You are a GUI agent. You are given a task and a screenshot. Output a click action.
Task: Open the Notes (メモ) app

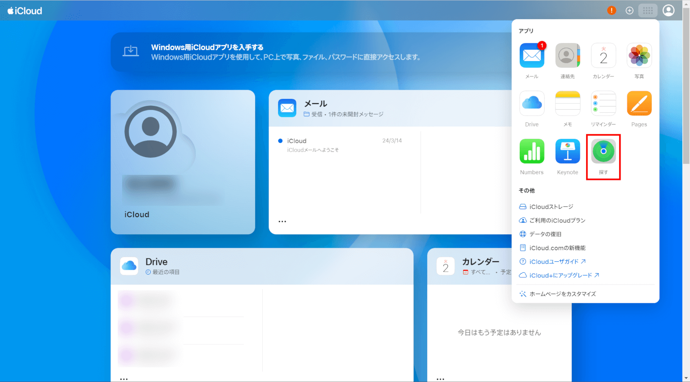coord(568,103)
